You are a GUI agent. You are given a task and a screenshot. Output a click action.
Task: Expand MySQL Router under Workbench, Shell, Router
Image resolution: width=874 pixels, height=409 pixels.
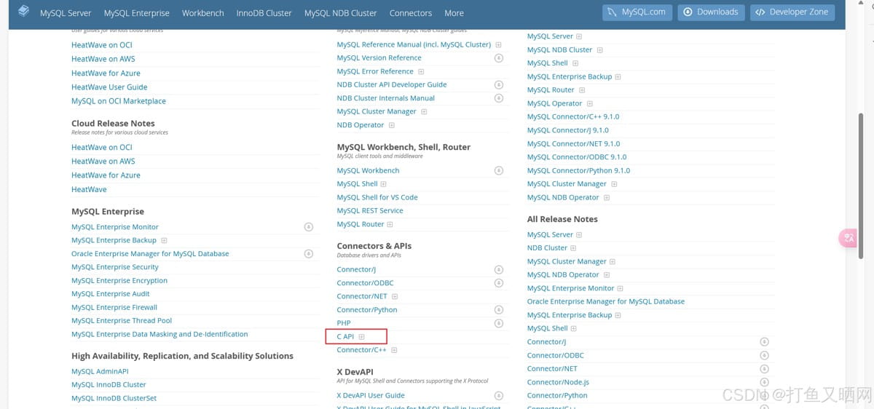[390, 224]
